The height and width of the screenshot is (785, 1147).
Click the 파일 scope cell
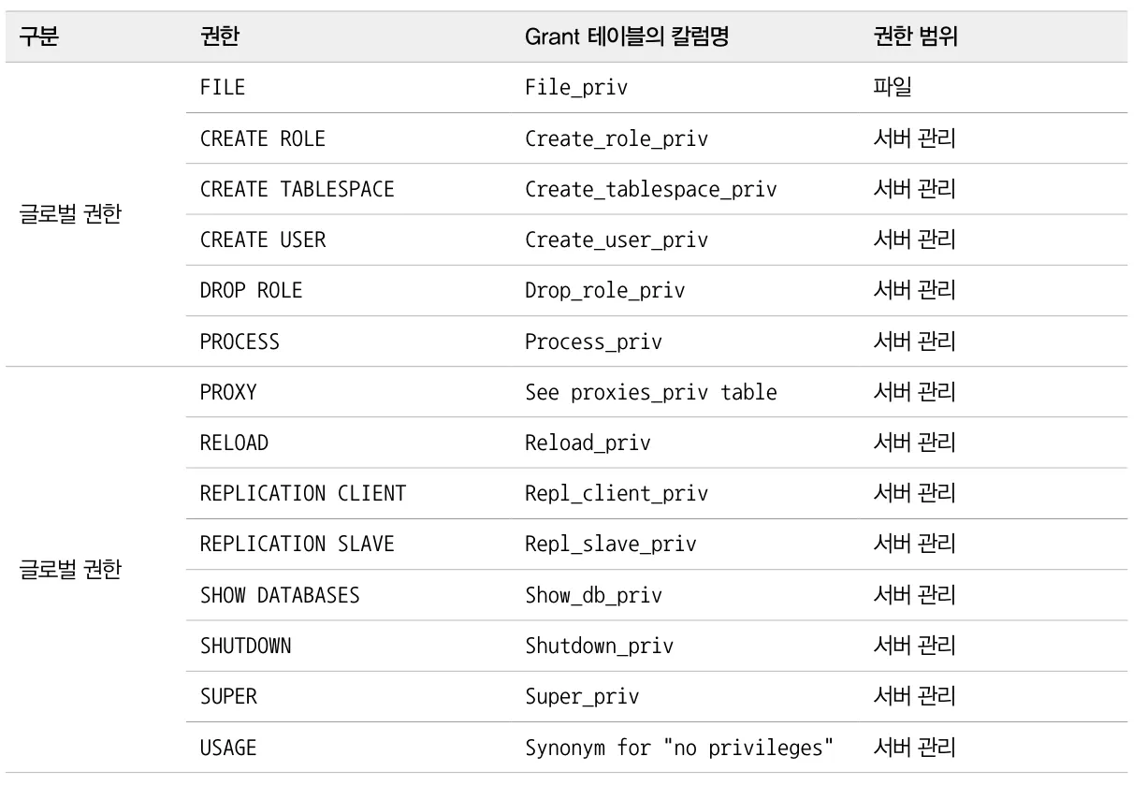point(892,88)
